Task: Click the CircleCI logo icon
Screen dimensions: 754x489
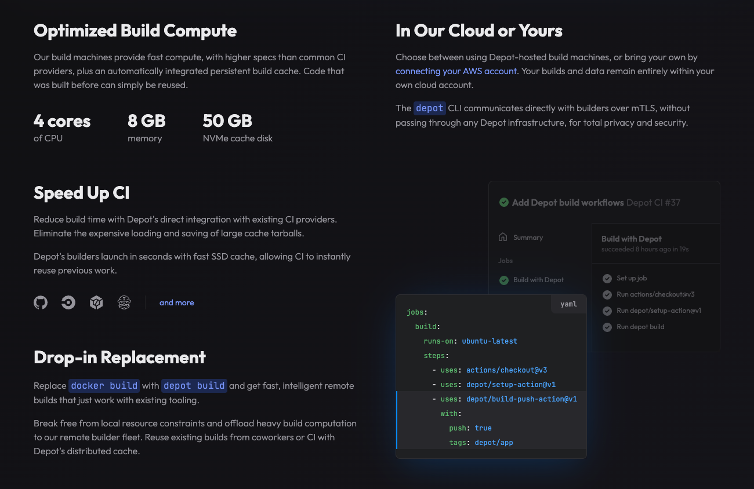Action: (x=68, y=302)
